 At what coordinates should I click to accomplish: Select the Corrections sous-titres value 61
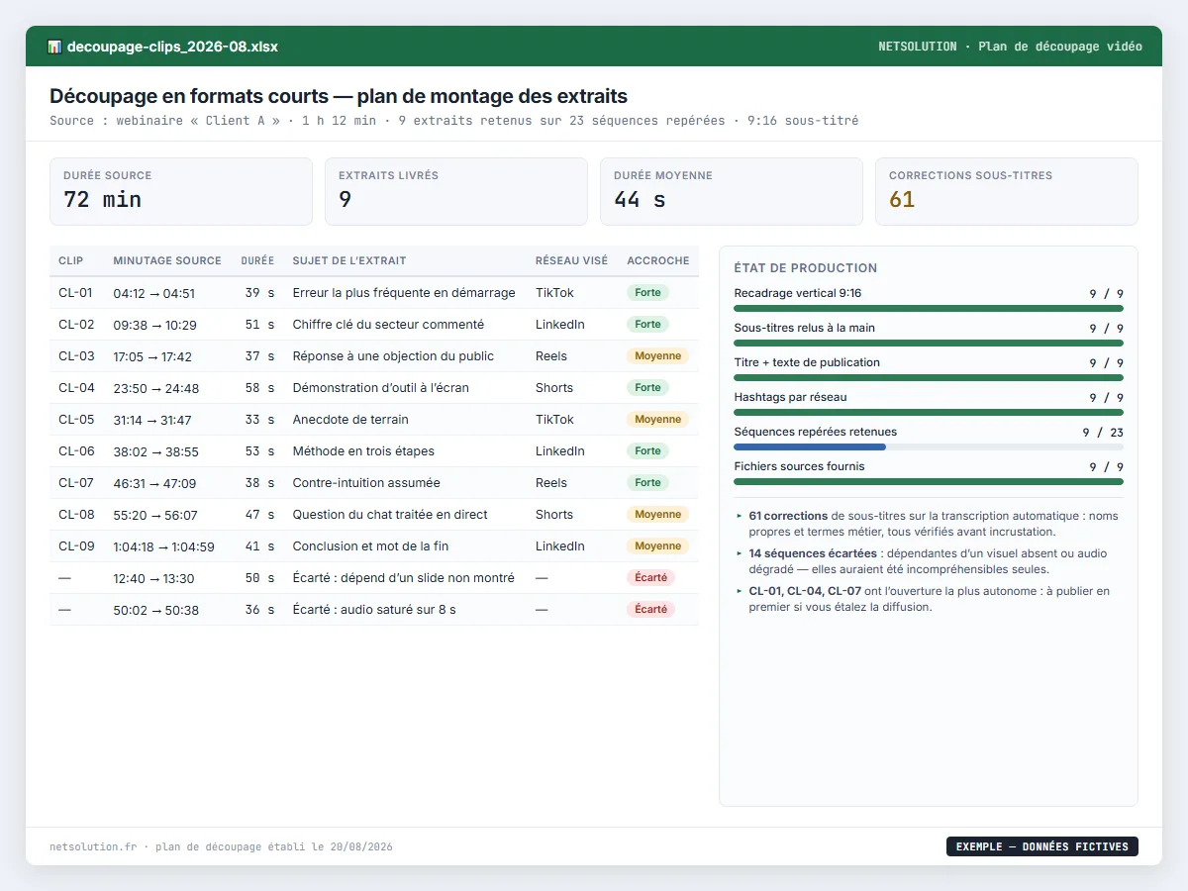tap(902, 200)
